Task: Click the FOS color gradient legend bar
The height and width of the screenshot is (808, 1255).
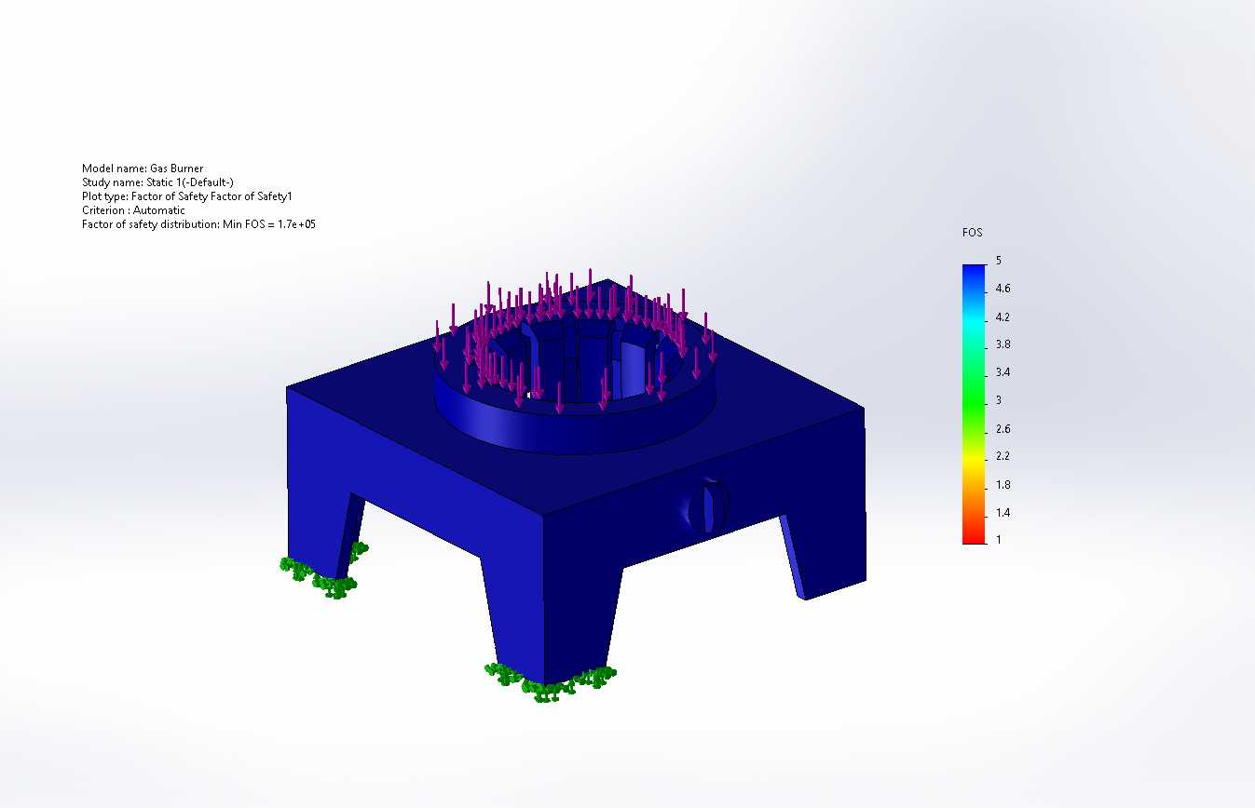Action: pyautogui.click(x=973, y=403)
